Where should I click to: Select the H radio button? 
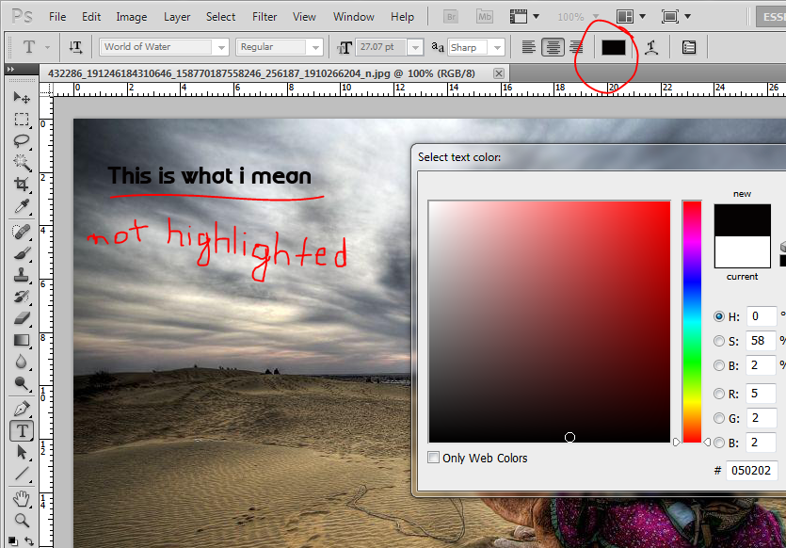pos(720,316)
